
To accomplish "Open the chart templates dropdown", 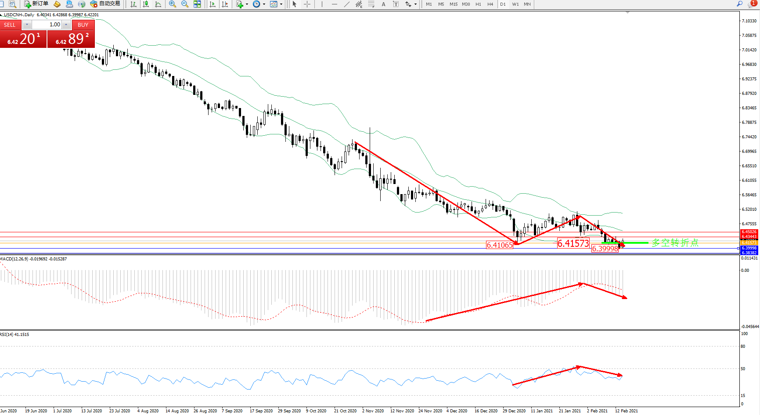I will pyautogui.click(x=281, y=4).
